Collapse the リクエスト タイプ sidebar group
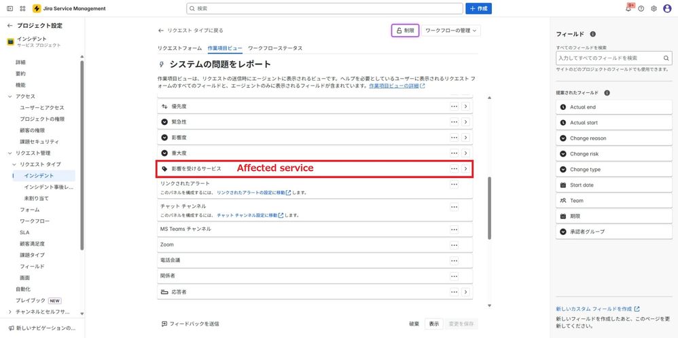 pyautogui.click(x=14, y=164)
